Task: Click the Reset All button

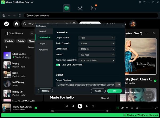Action: tap(45, 91)
